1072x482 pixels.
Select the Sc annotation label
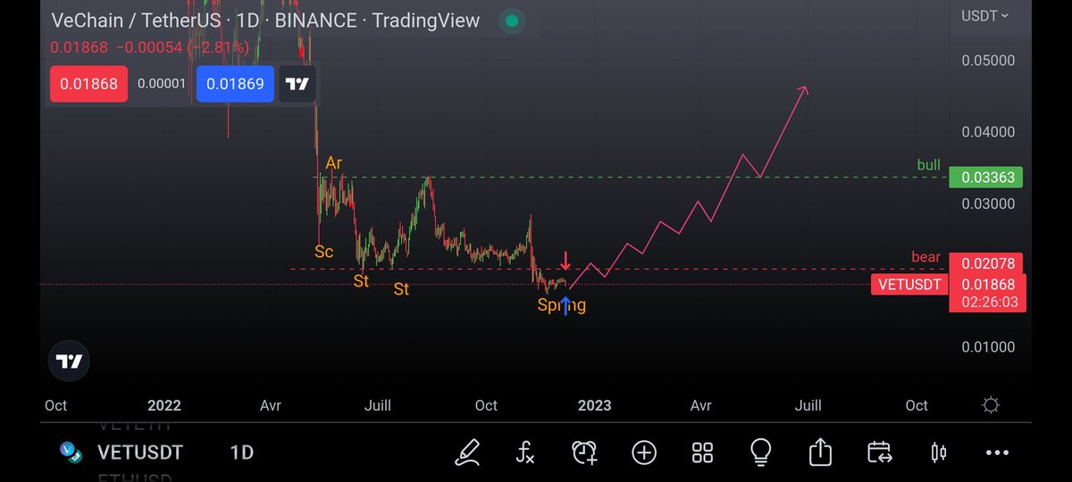(x=324, y=252)
